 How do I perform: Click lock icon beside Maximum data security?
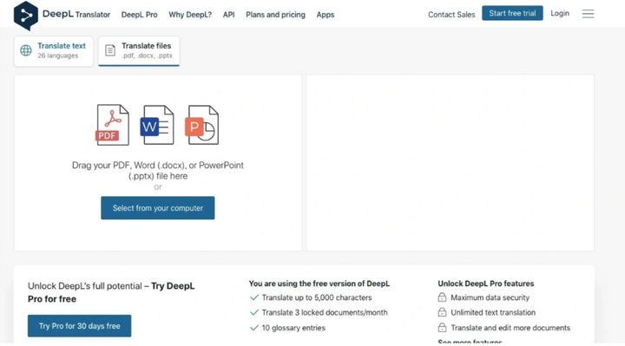(442, 297)
